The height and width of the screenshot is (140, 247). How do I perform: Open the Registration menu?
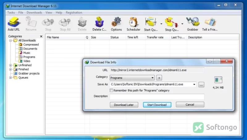pyautogui.click(x=74, y=13)
